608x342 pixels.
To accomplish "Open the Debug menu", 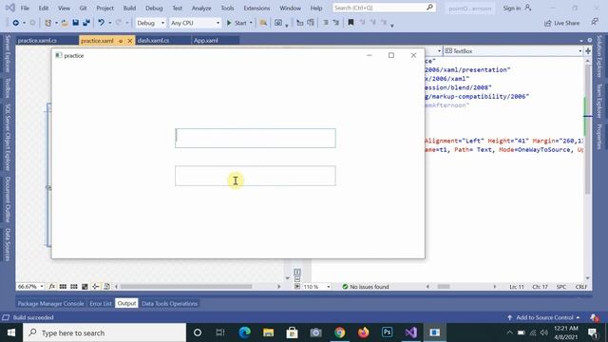I will click(154, 8).
